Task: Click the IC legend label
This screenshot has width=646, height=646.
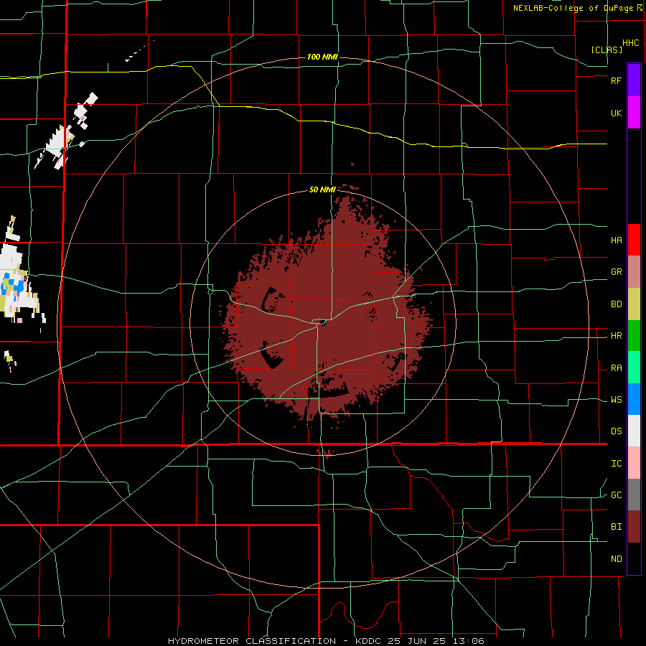Action: (x=616, y=463)
